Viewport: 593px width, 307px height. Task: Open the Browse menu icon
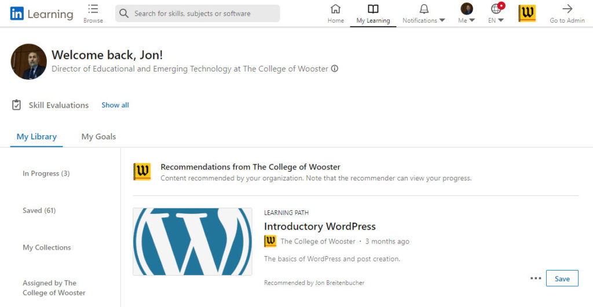click(x=93, y=9)
